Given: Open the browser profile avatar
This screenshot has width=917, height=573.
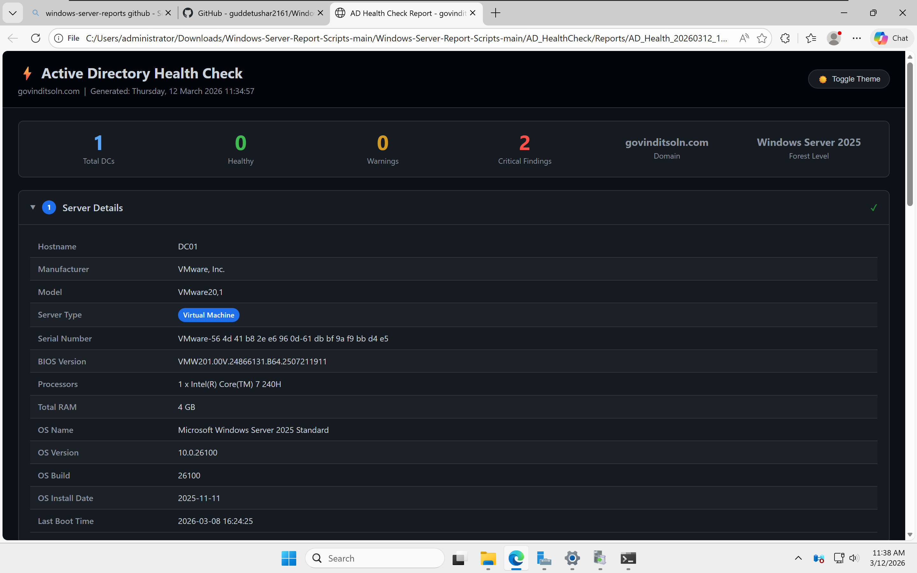Looking at the screenshot, I should coord(834,38).
